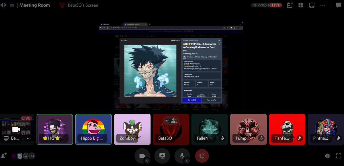Click the Place an offer button
The image size is (344, 166).
point(211,100)
